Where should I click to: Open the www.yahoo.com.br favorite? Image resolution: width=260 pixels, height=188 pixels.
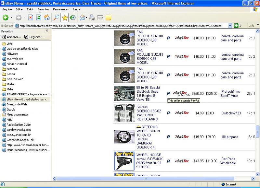coord(17,135)
